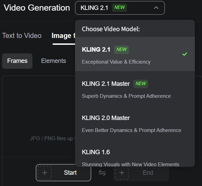Click the Video Generation title
202x186 pixels.
point(37,8)
